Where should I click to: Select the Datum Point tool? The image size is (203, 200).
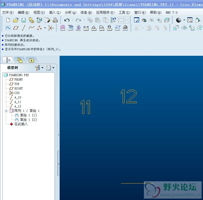coord(39,28)
